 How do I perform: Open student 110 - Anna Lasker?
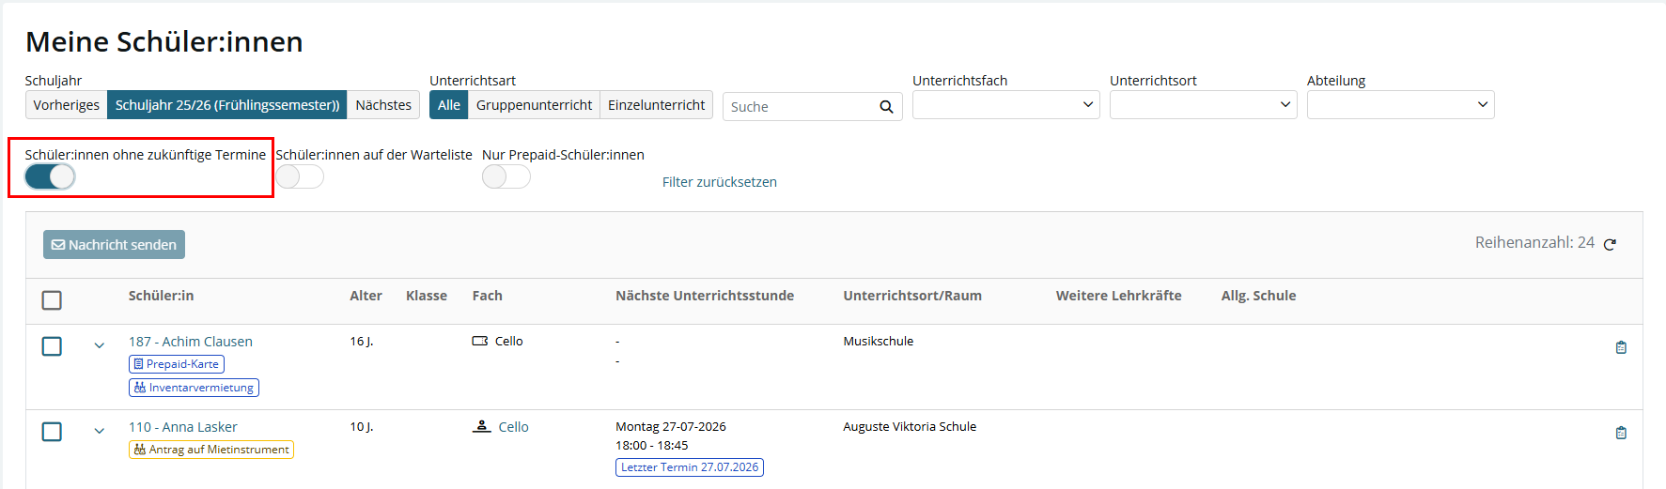tap(183, 427)
